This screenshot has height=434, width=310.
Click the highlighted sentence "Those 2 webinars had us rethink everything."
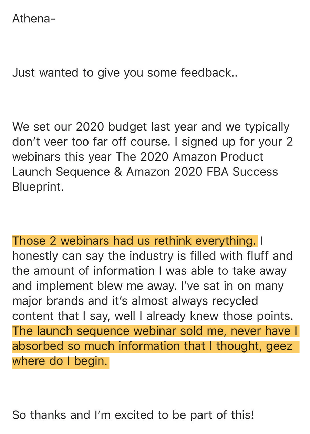(x=134, y=241)
